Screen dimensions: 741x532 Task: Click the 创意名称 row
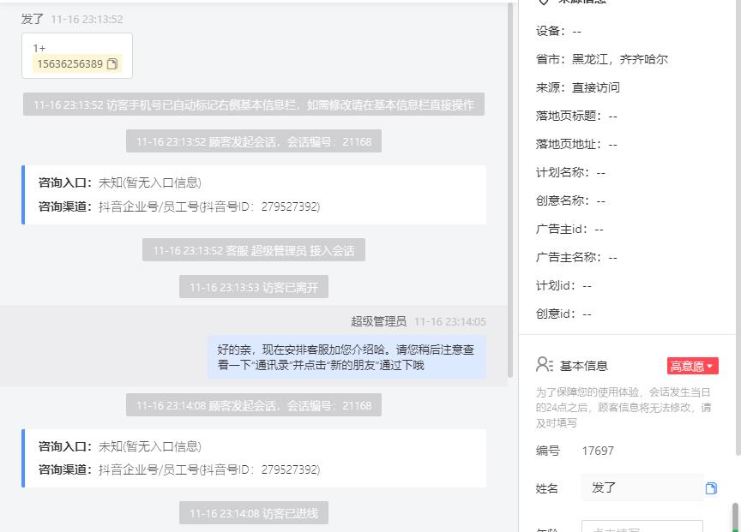(x=570, y=201)
